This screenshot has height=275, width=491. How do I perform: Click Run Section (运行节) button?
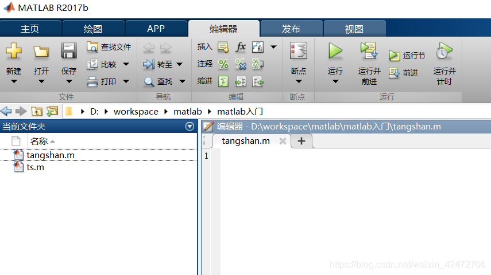(x=407, y=56)
